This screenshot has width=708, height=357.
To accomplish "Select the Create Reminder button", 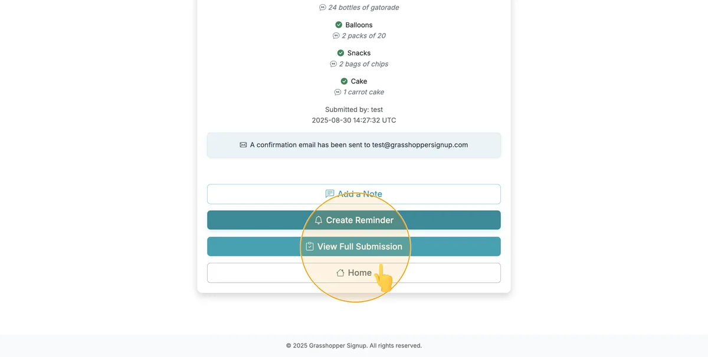I will 354,220.
